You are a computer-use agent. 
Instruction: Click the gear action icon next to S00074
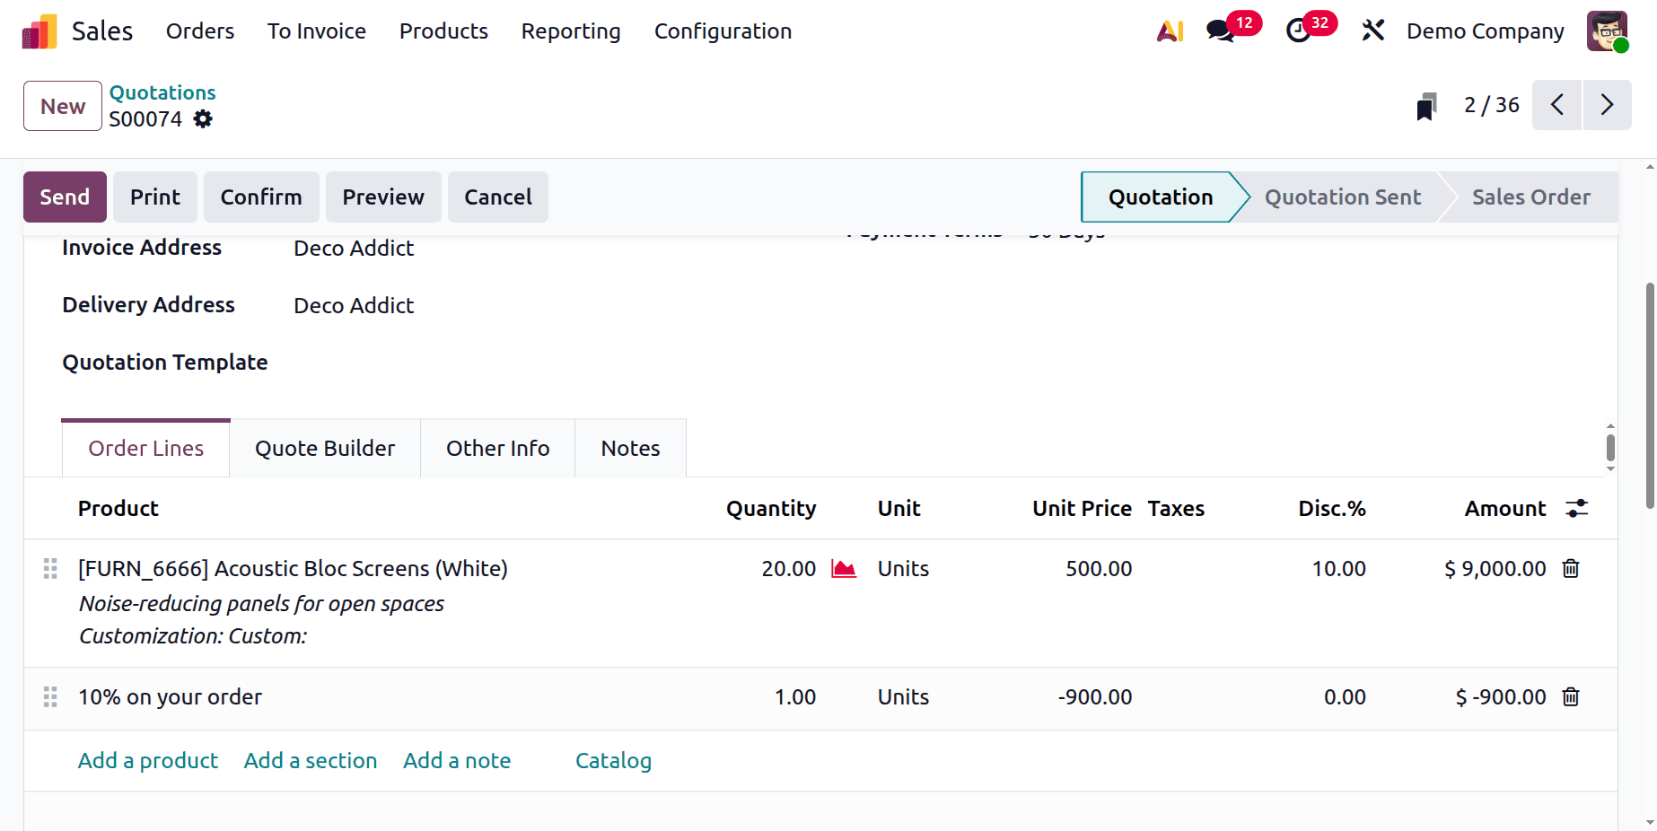pos(202,118)
